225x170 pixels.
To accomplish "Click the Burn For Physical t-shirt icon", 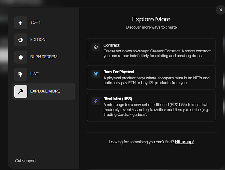I will [96, 74].
